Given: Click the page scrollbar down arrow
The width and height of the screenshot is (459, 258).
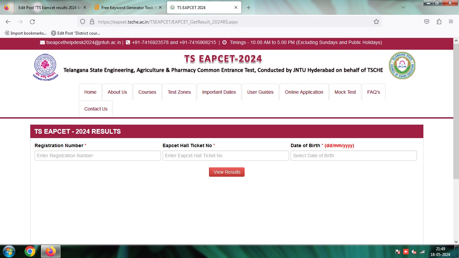Looking at the screenshot, I should (x=456, y=242).
